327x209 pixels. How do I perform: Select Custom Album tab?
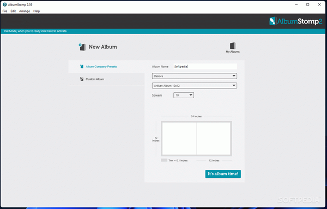pos(106,79)
